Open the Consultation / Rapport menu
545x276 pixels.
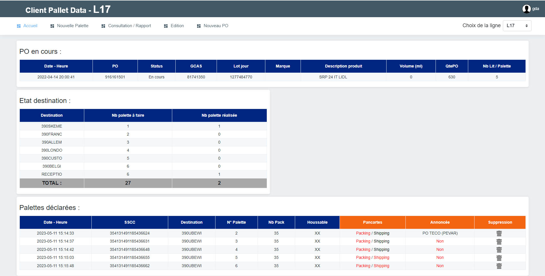click(129, 26)
